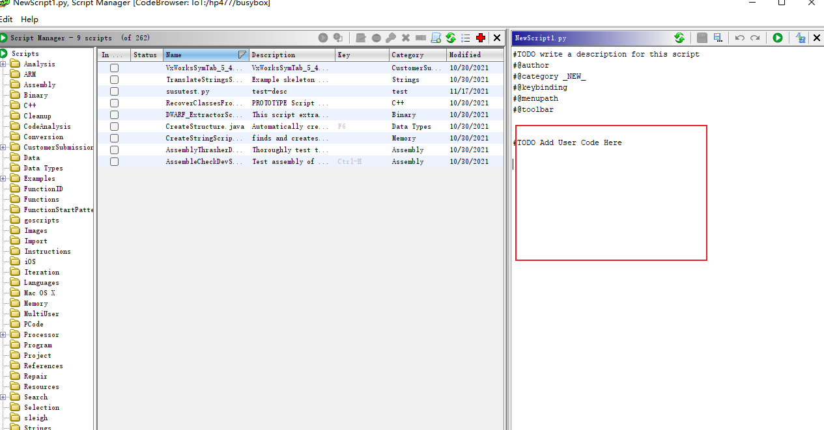Delete the selected script

click(406, 38)
